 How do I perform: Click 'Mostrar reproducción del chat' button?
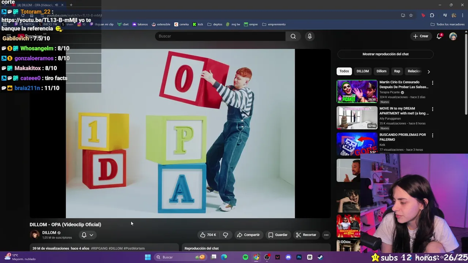pos(385,54)
